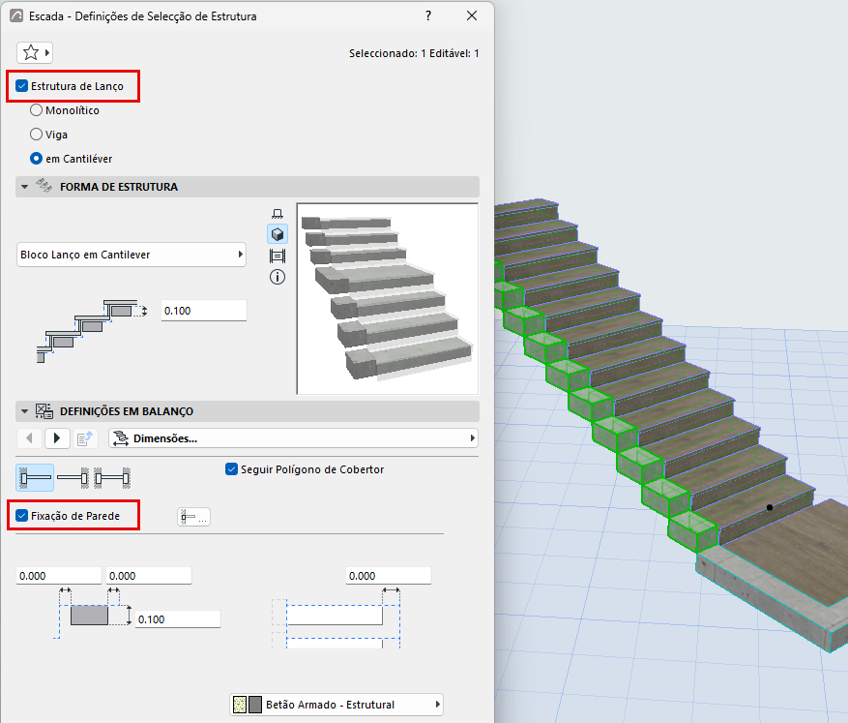Click the Seleccionado: 1 Editável: 1 text
The width and height of the screenshot is (848, 723).
pos(414,53)
